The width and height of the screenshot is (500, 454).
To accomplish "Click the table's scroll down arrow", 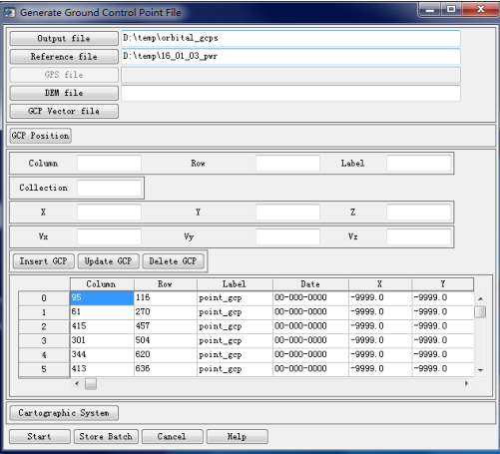I will point(480,370).
